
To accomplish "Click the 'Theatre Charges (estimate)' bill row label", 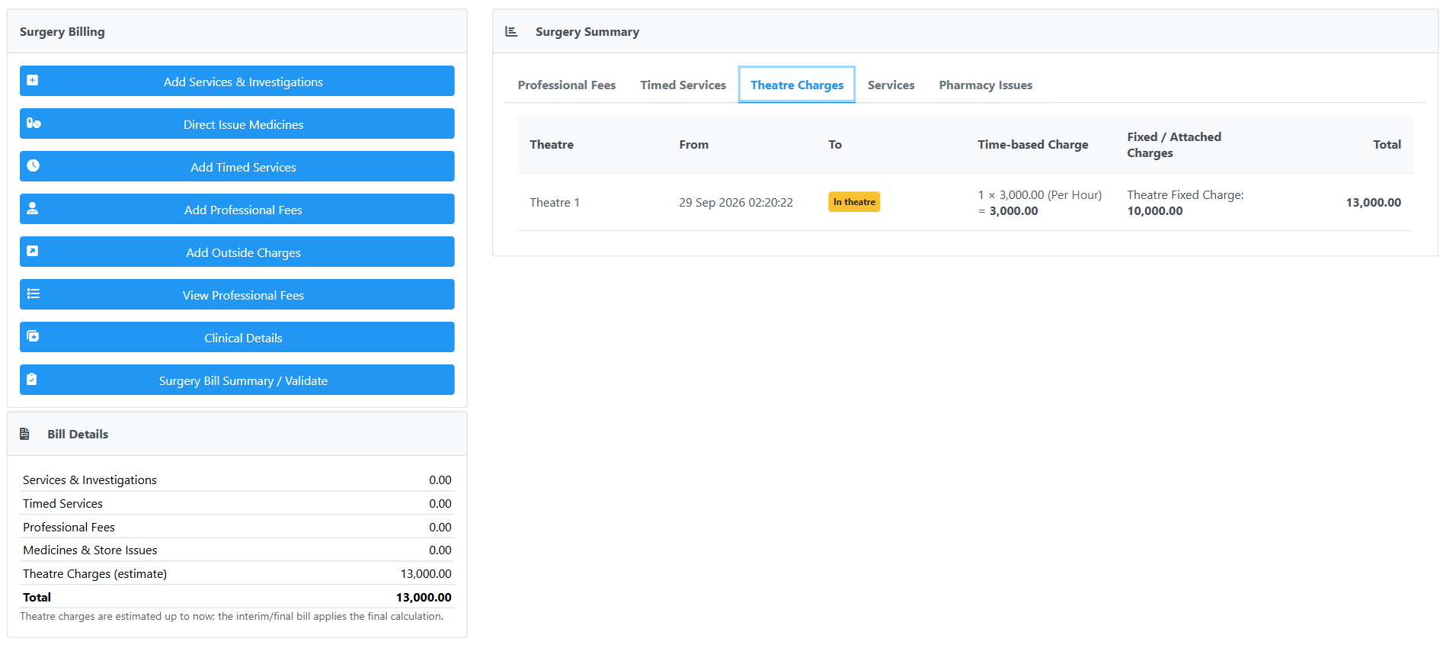I will click(x=94, y=573).
